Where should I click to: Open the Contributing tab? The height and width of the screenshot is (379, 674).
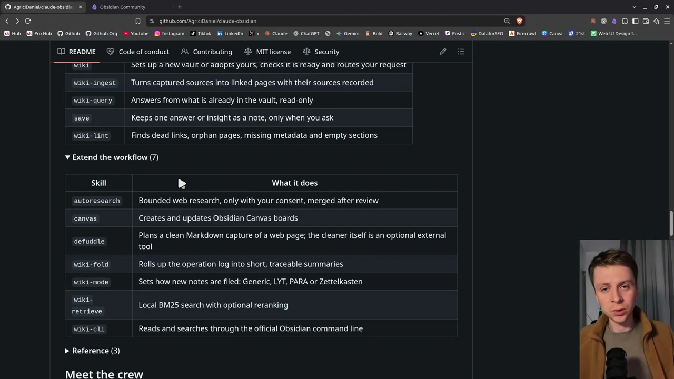point(206,52)
